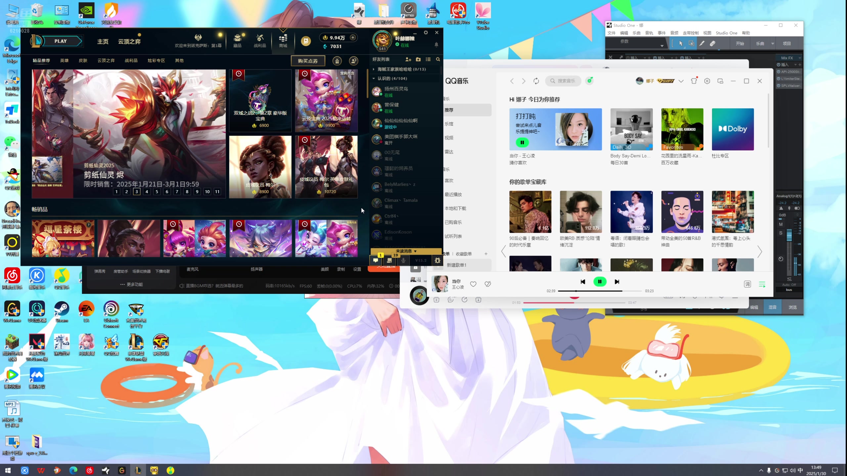This screenshot has height=476, width=847.
Task: Add a friend in the League friends list
Action: (x=408, y=59)
